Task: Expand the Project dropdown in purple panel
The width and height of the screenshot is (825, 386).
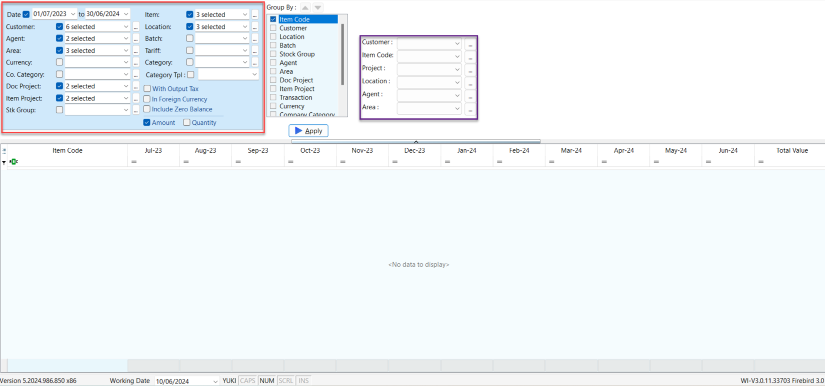Action: (x=456, y=70)
